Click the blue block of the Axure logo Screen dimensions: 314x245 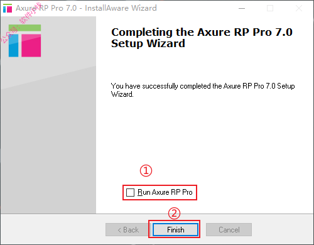click(x=13, y=45)
